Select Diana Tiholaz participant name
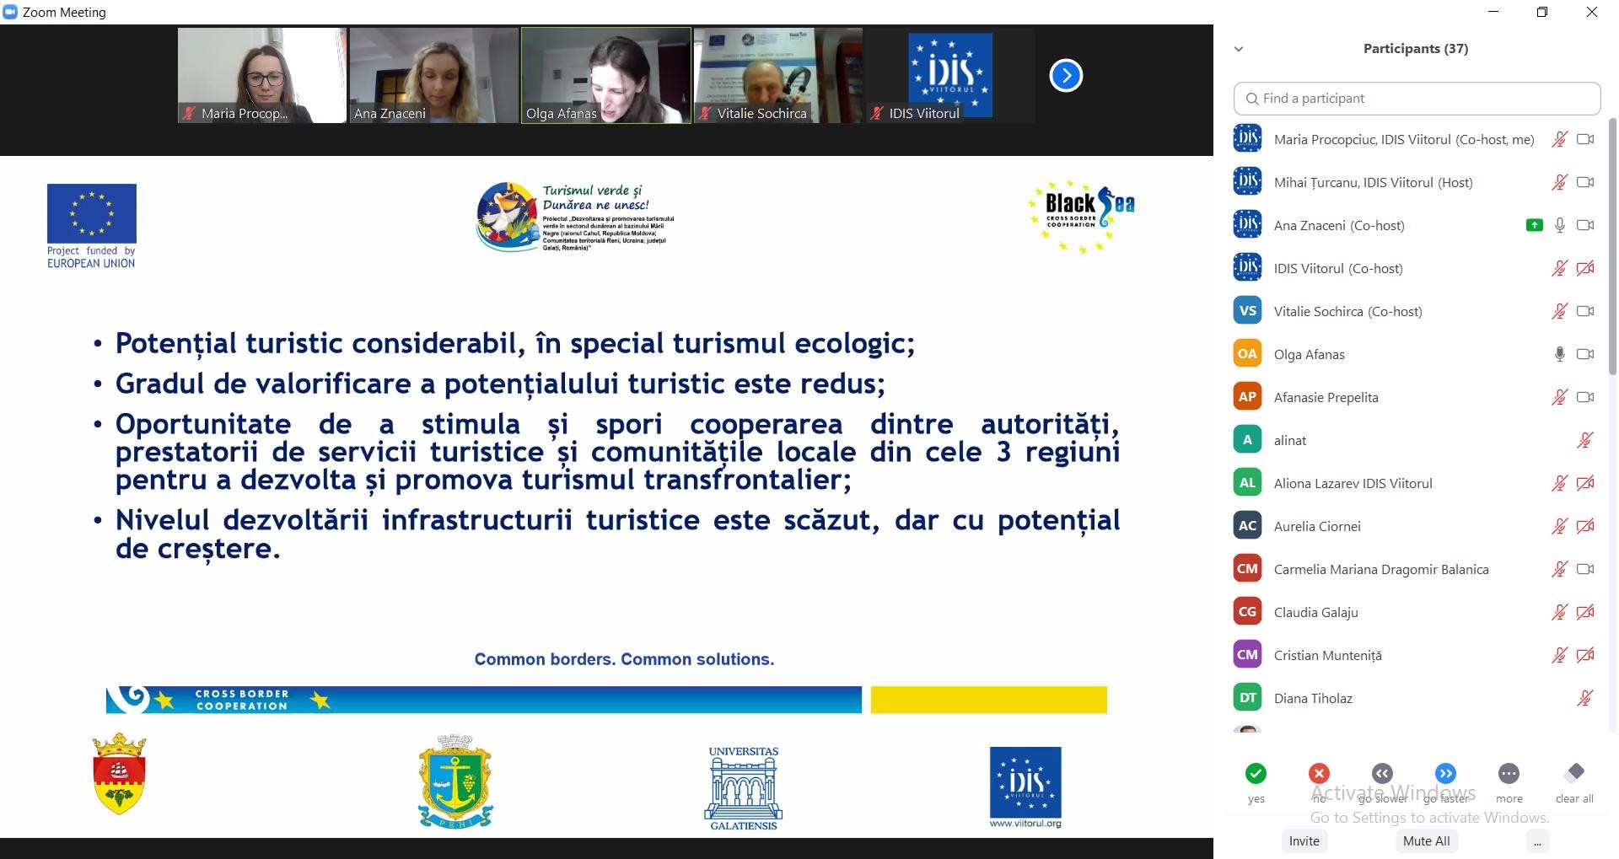The height and width of the screenshot is (859, 1619). (1313, 699)
